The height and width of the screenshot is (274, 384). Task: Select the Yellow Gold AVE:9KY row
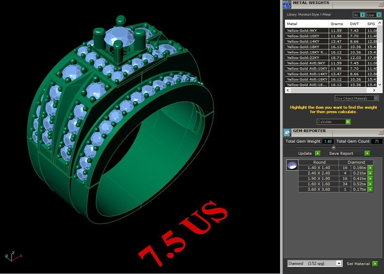(x=331, y=63)
